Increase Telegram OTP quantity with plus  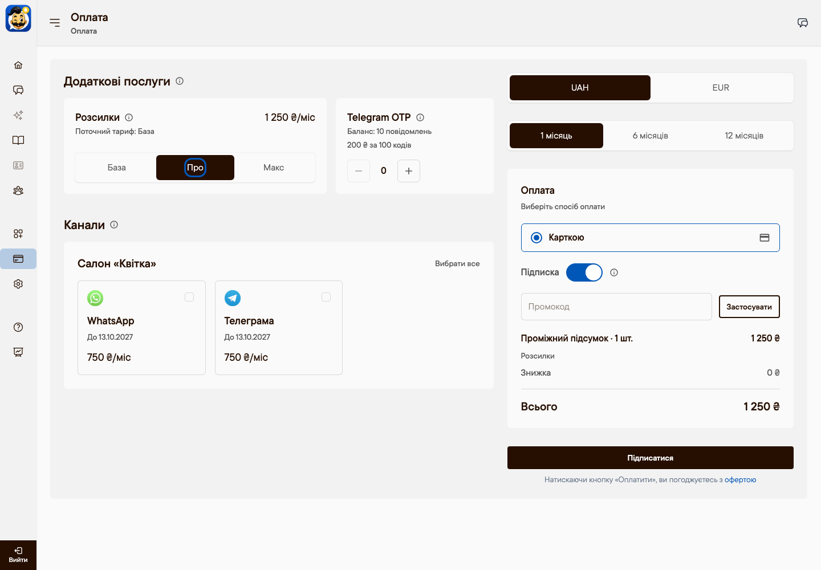tap(409, 171)
